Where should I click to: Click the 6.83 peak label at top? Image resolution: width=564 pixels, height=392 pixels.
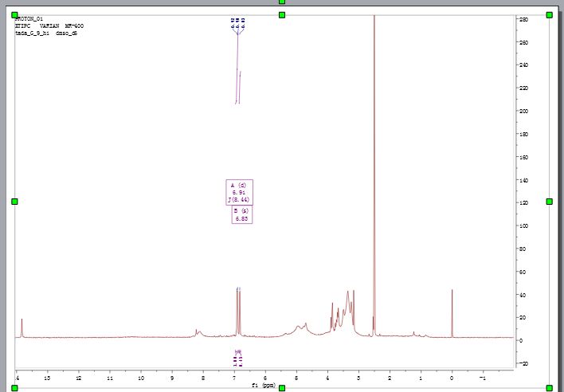(243, 23)
